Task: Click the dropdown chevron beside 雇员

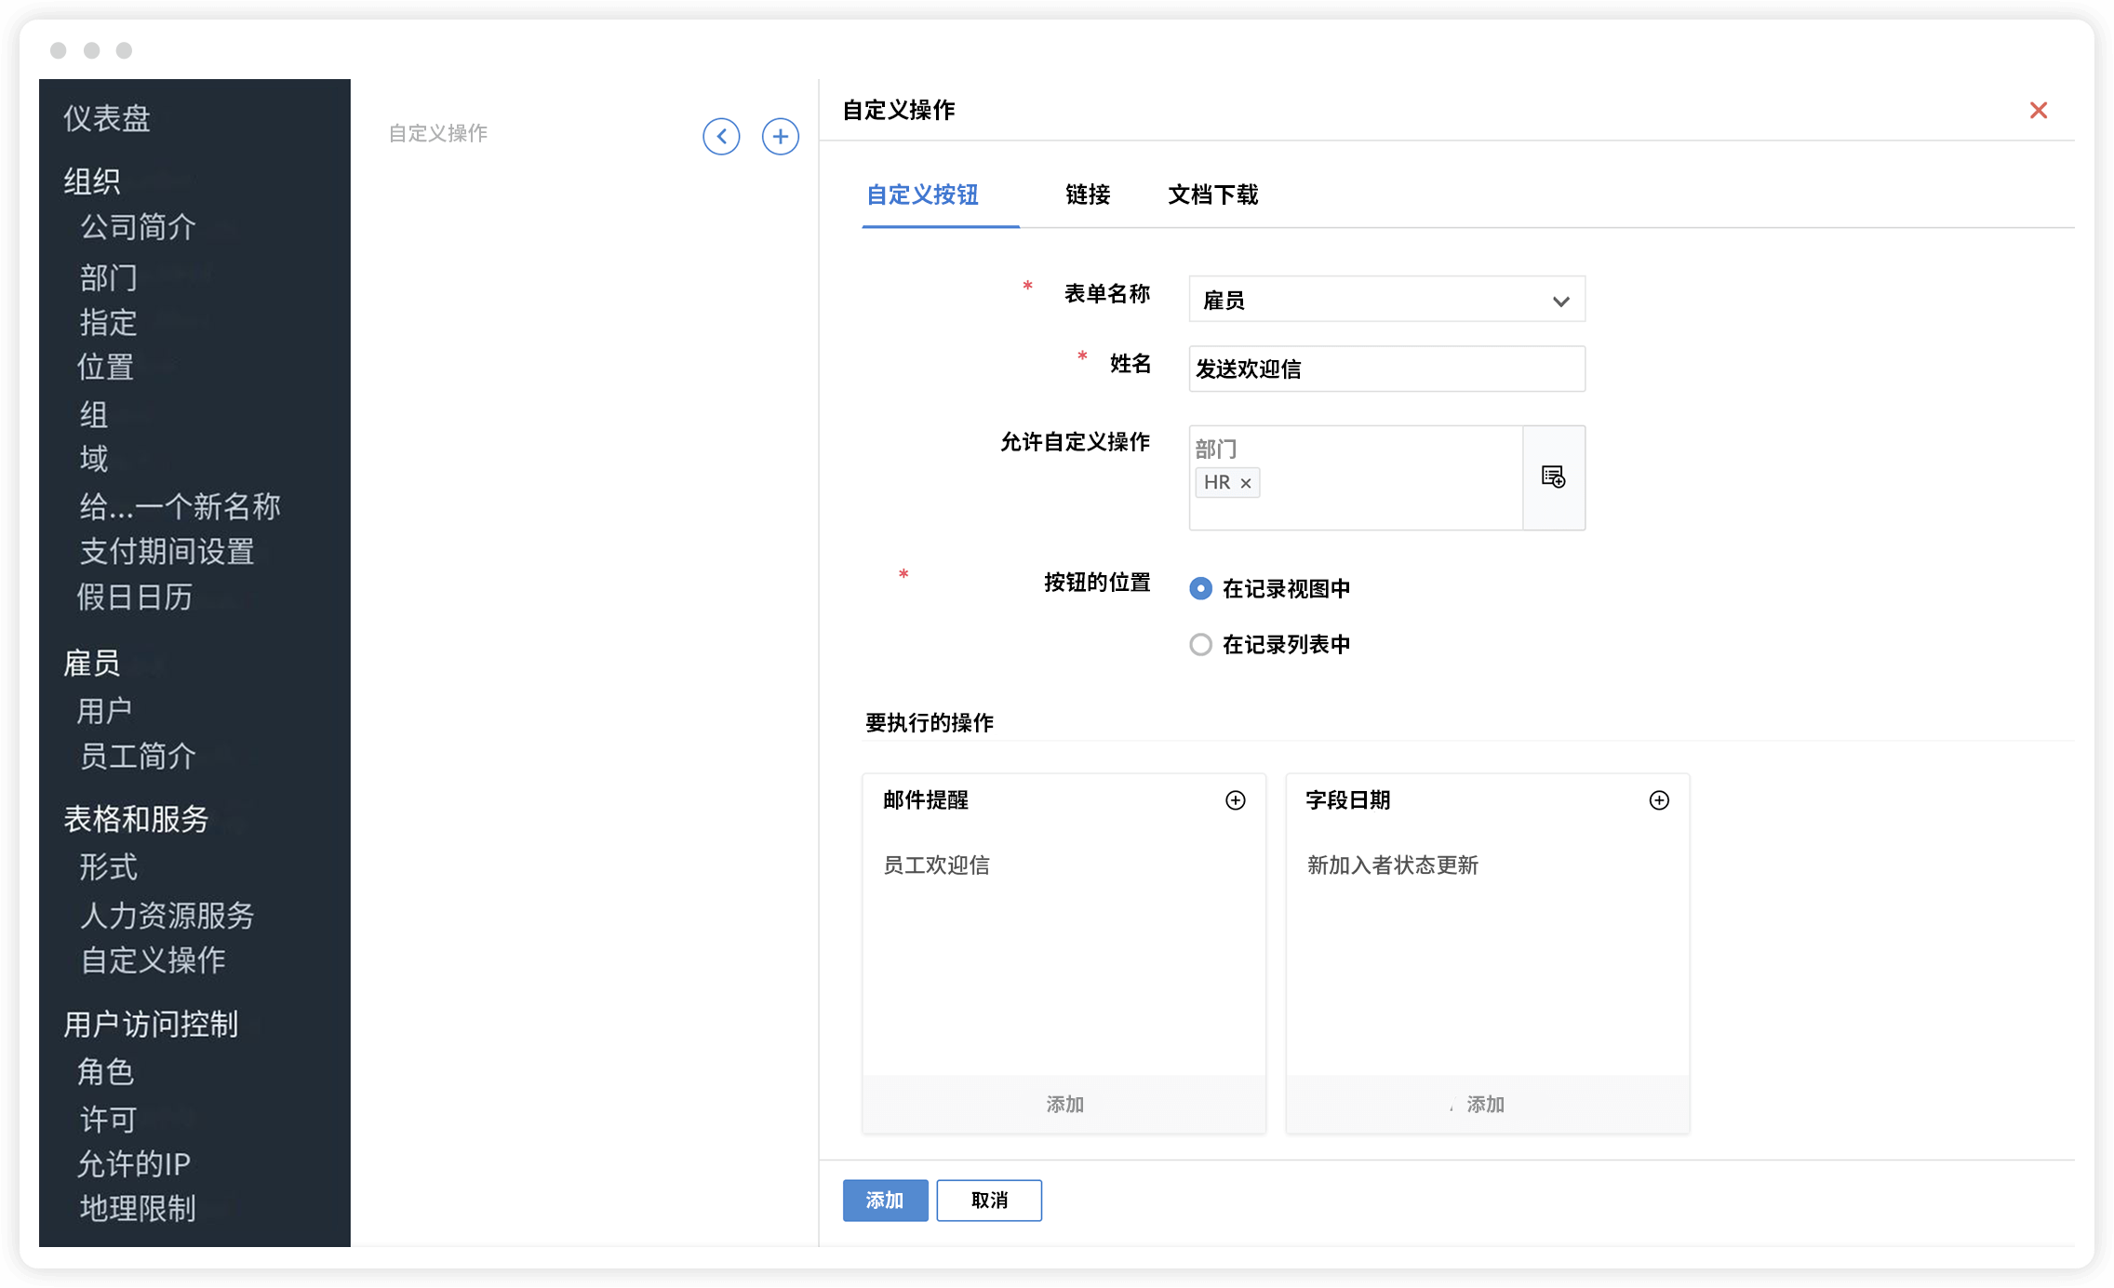Action: pyautogui.click(x=1560, y=301)
